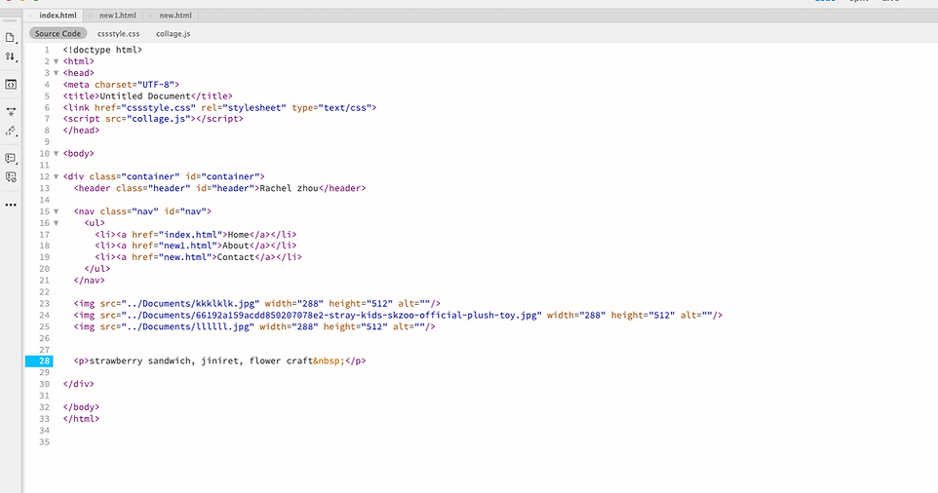Click the llllll.jpg image tag line
This screenshot has width=938, height=493.
(254, 326)
